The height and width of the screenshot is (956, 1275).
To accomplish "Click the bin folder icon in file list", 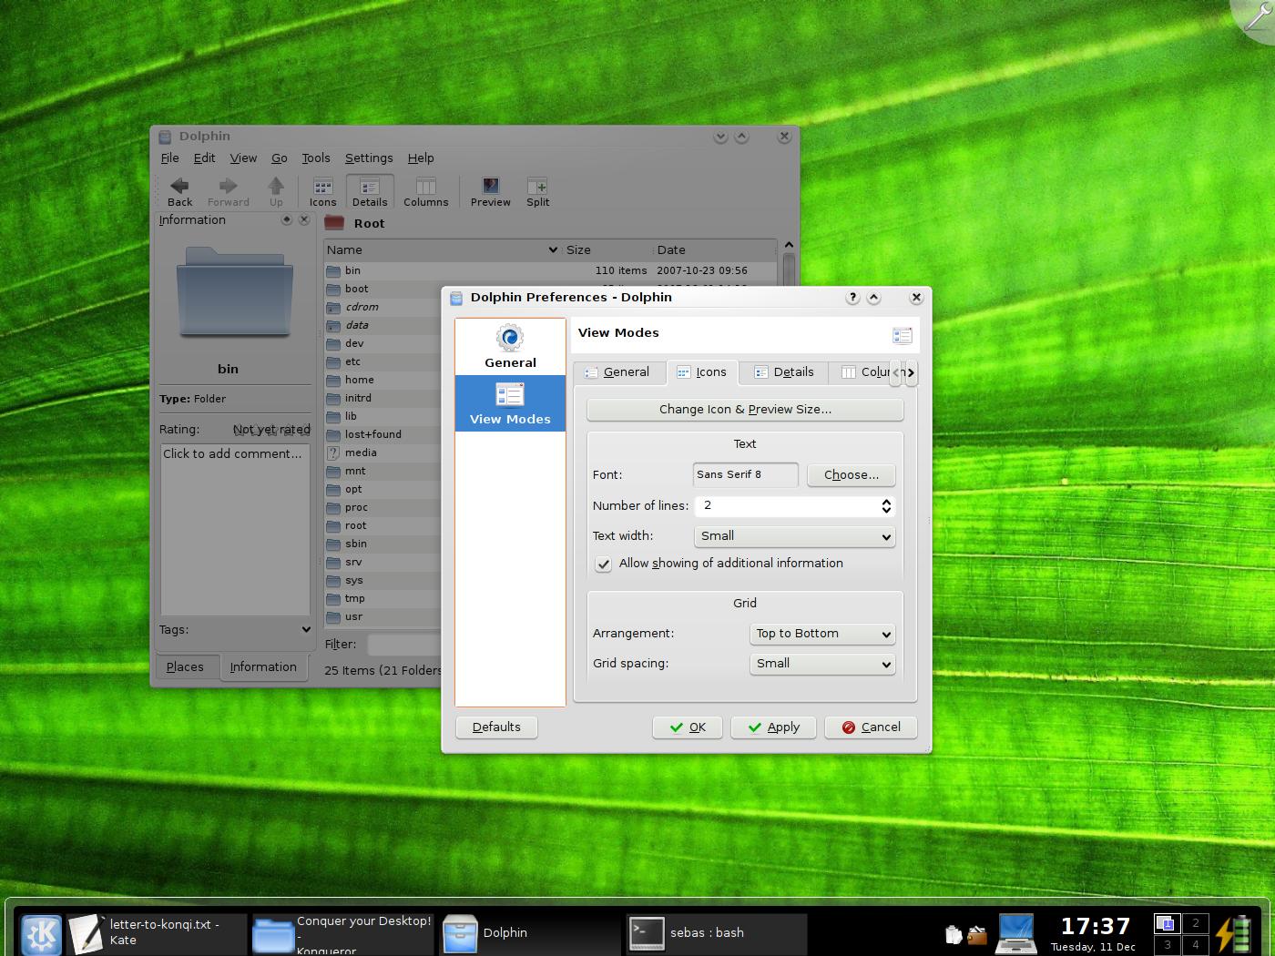I will [x=333, y=270].
